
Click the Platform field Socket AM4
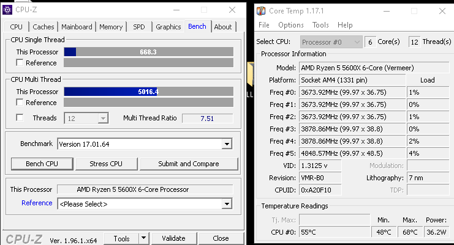352,80
